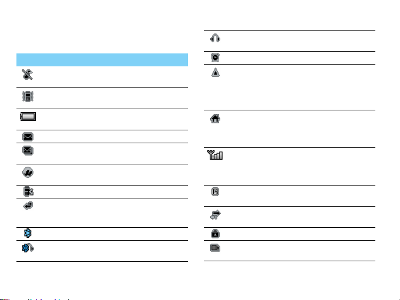Click the silent mode crossed-note icon

point(27,75)
